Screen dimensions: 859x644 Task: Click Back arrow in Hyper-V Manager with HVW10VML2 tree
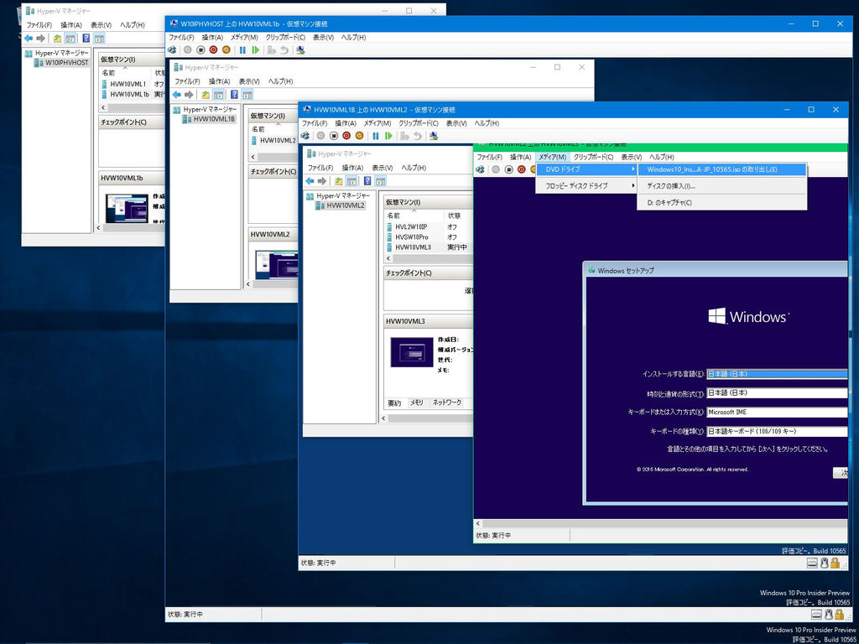click(x=310, y=181)
